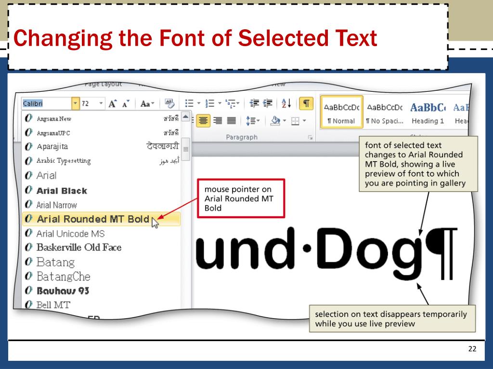Click the Borders icon
This screenshot has width=493, height=369.
click(x=295, y=121)
